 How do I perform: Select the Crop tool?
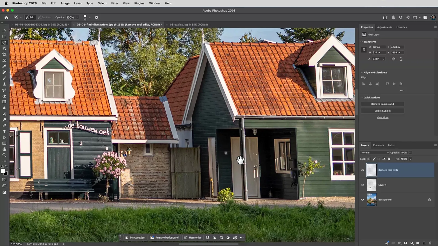point(4,54)
